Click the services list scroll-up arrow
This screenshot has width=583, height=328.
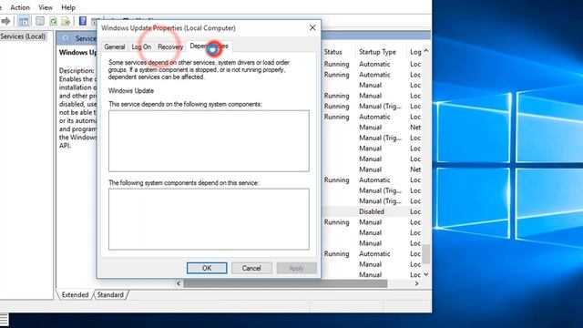pos(426,51)
